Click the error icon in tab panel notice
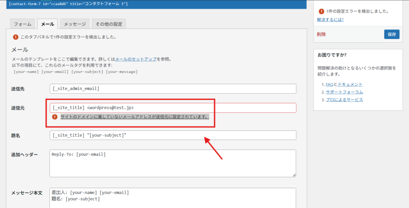The image size is (409, 208). [16, 37]
